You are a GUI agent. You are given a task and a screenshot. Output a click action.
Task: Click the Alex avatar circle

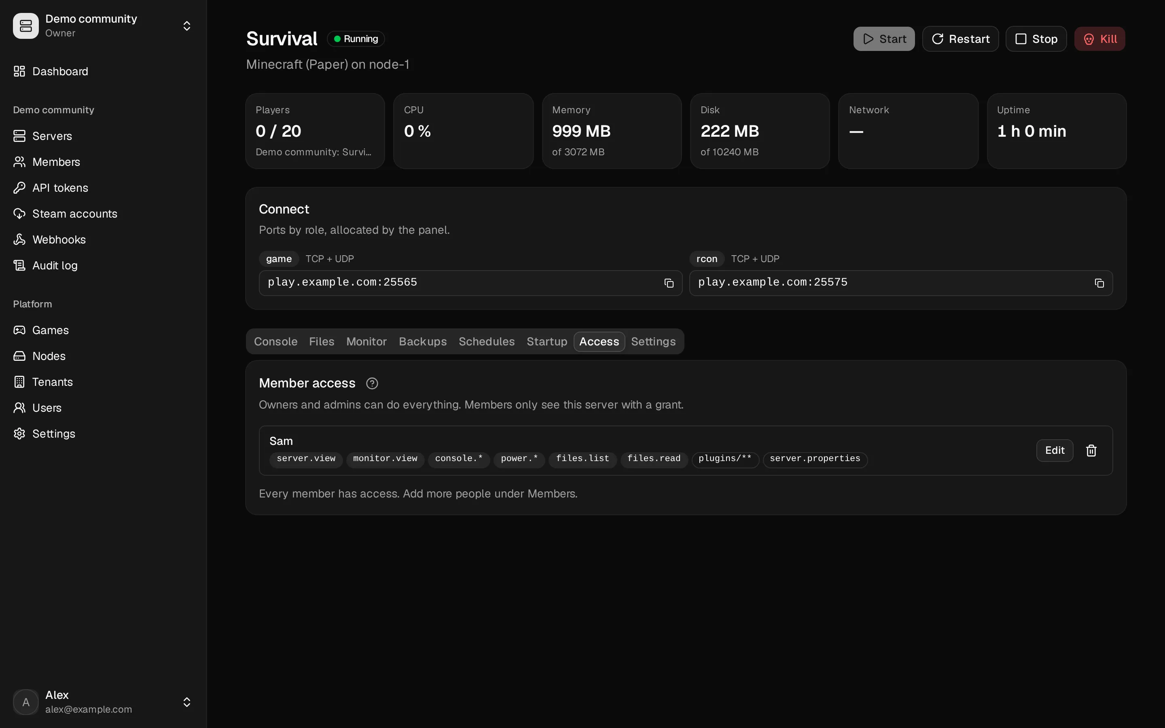click(25, 702)
